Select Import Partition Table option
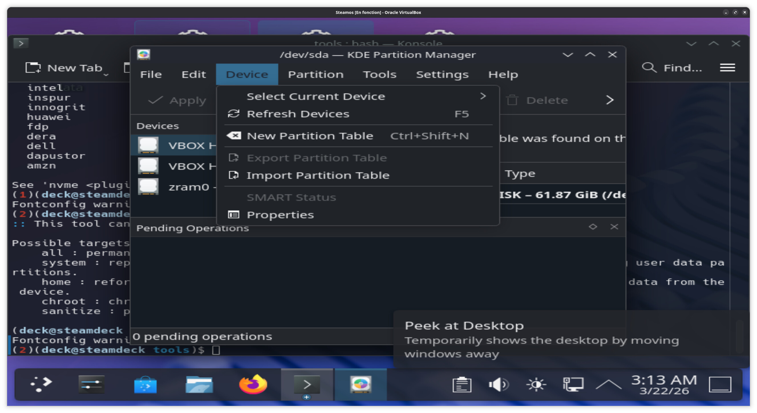This screenshot has width=757, height=413. tap(318, 175)
